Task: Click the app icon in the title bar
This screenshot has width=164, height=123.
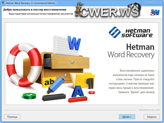Action: coord(3,3)
